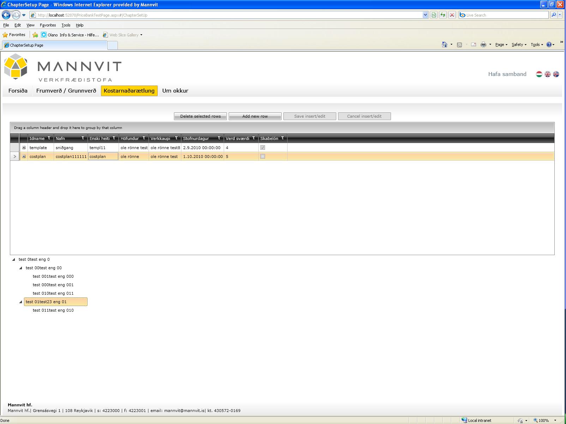This screenshot has height=424, width=566.
Task: Open the Nafn column filter funnel
Action: pos(83,138)
